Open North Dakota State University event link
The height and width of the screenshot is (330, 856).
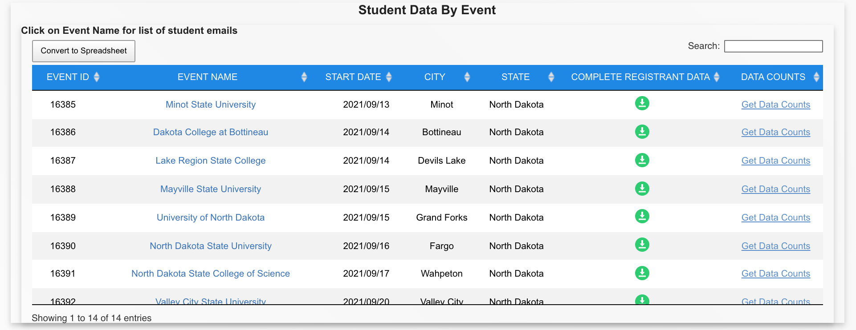point(211,246)
